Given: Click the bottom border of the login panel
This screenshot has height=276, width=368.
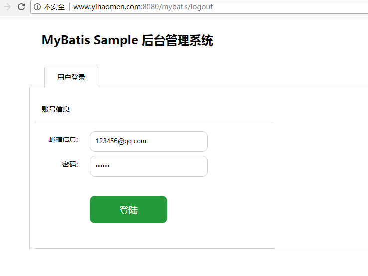Looking at the screenshot, I should [199, 249].
